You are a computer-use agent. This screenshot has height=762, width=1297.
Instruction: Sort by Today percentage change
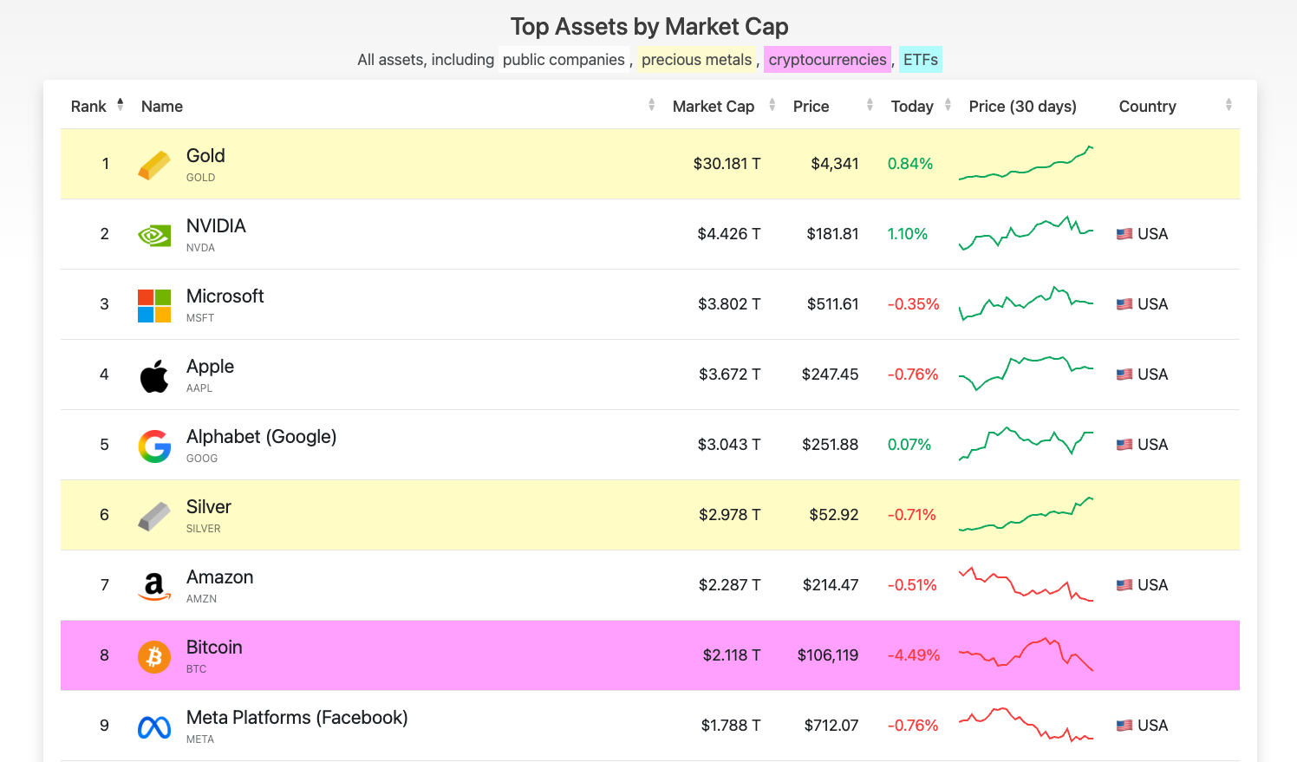pos(948,105)
